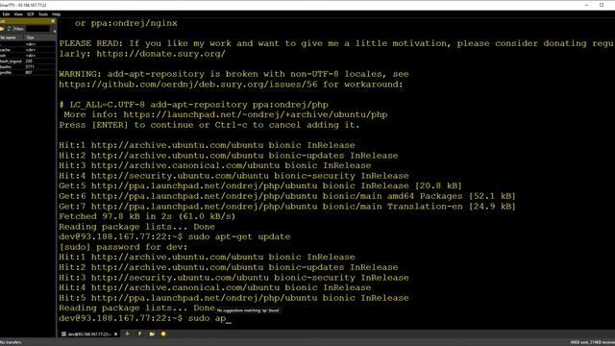The image size is (615, 346).
Task: Click the folder icon in the bottom tab bar
Action: click(x=152, y=334)
